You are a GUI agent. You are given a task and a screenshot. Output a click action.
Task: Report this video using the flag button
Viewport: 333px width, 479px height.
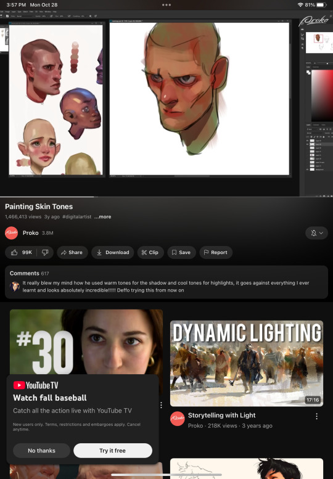tap(216, 252)
